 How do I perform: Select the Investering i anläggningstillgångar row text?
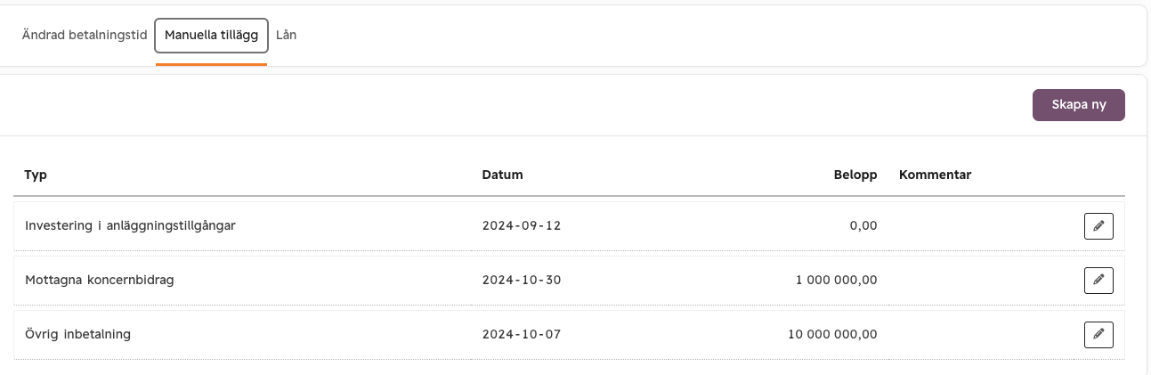(x=130, y=226)
